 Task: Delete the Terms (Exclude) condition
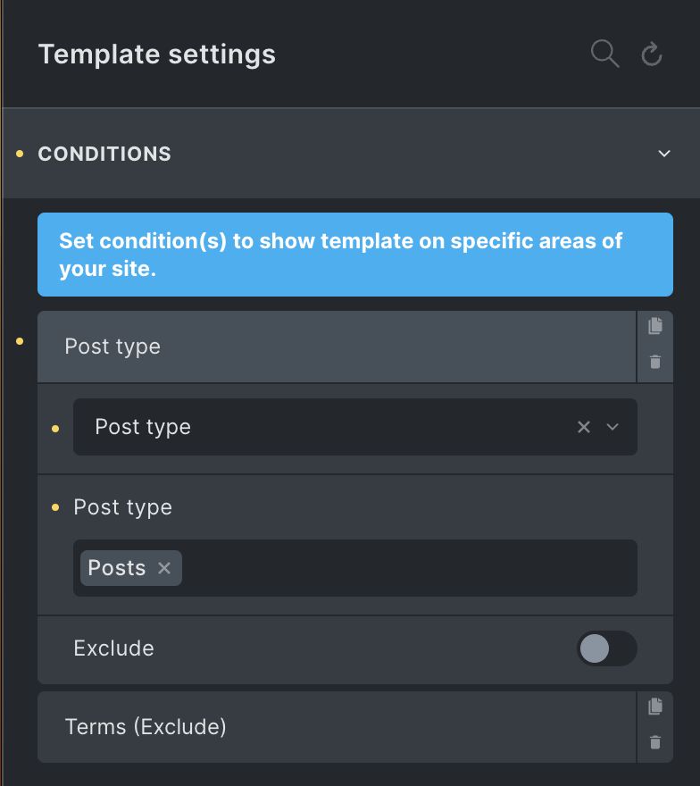click(x=654, y=742)
